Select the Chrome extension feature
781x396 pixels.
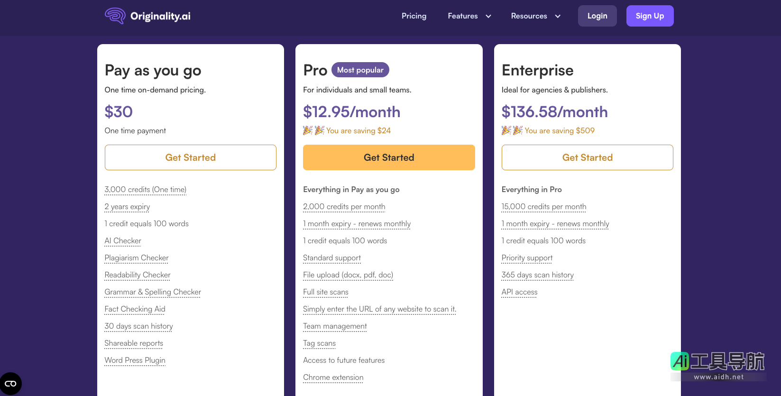coord(333,378)
